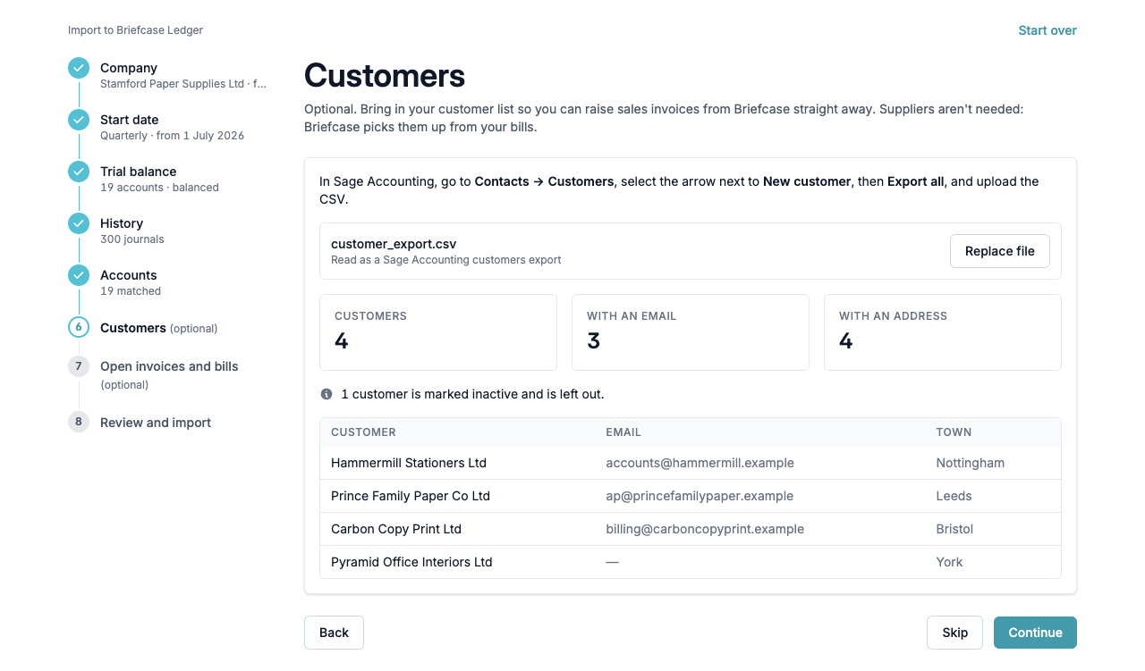
Task: Click the info icon beside inactive customer note
Action: point(327,394)
